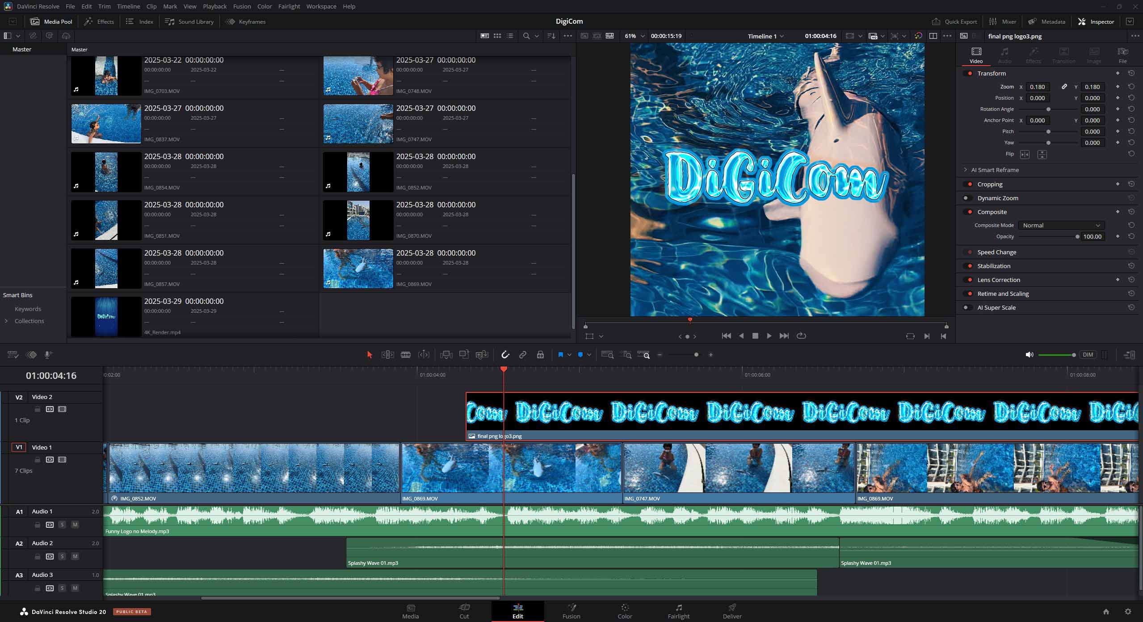Open the Fairlight menu

tap(289, 6)
